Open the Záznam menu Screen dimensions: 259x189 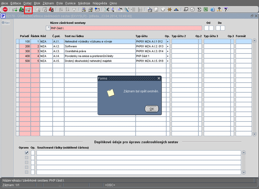[48, 3]
